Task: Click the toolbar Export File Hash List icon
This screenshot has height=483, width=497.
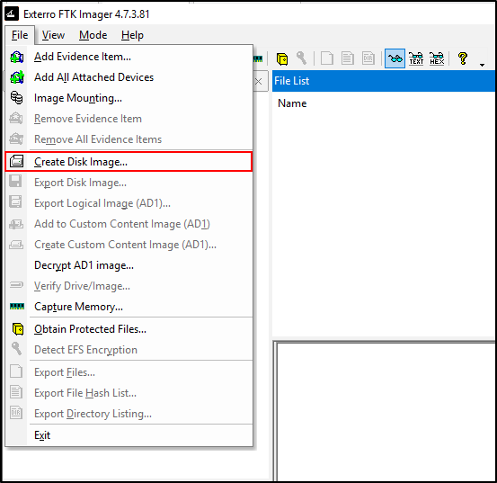Action: 348,58
